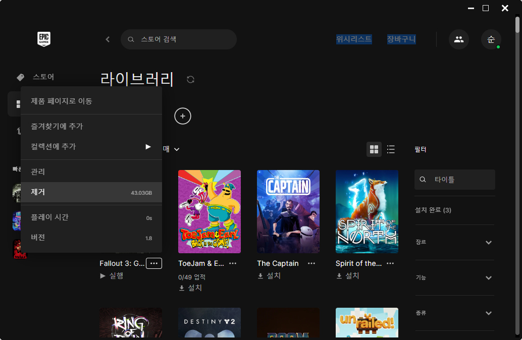The height and width of the screenshot is (340, 522).
Task: Click 설치 for Spirit of the North
Action: 352,276
